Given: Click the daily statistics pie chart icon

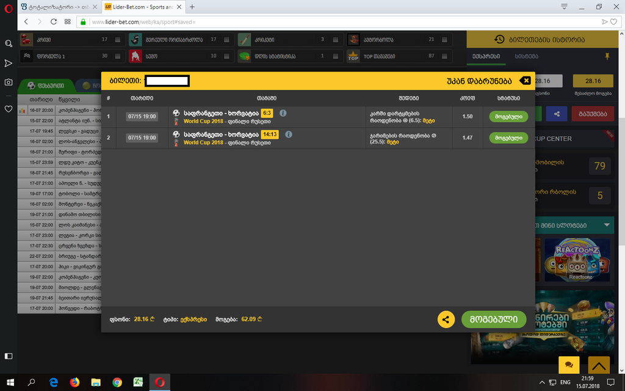Looking at the screenshot, I should [244, 56].
